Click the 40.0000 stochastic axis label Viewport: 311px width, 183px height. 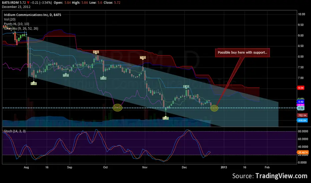click(303, 147)
